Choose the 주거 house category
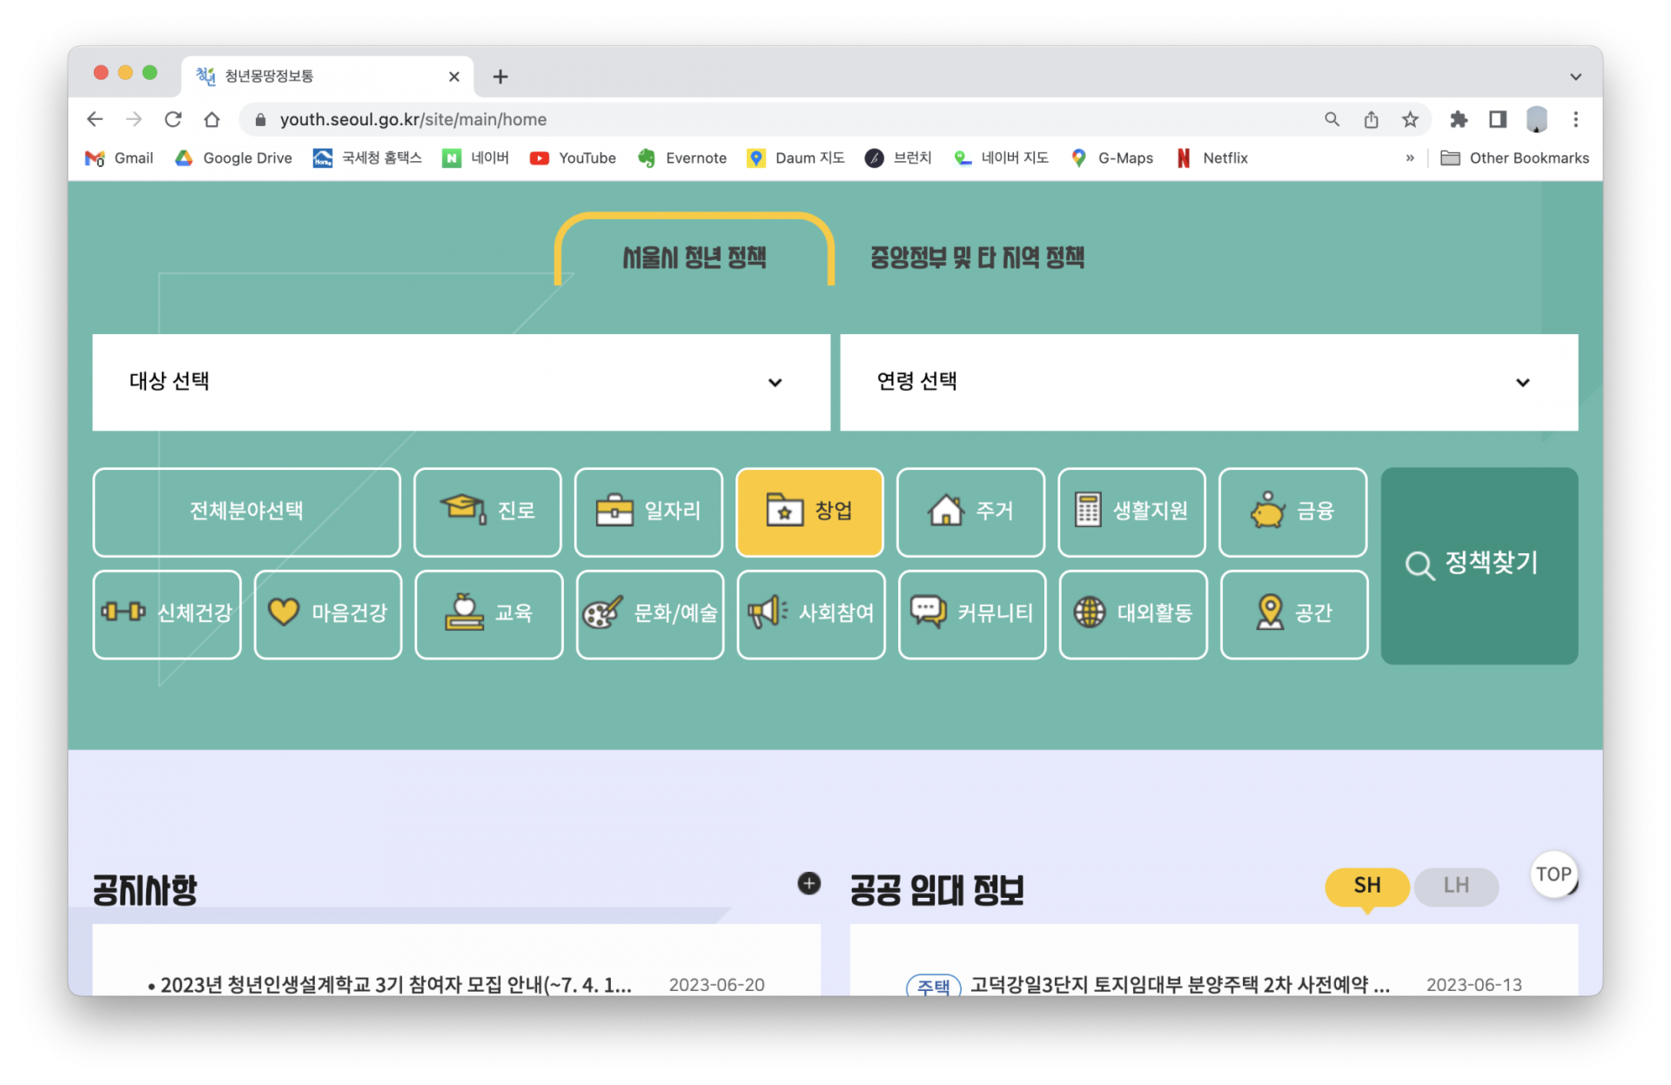Image resolution: width=1671 pixels, height=1085 pixels. coord(970,512)
